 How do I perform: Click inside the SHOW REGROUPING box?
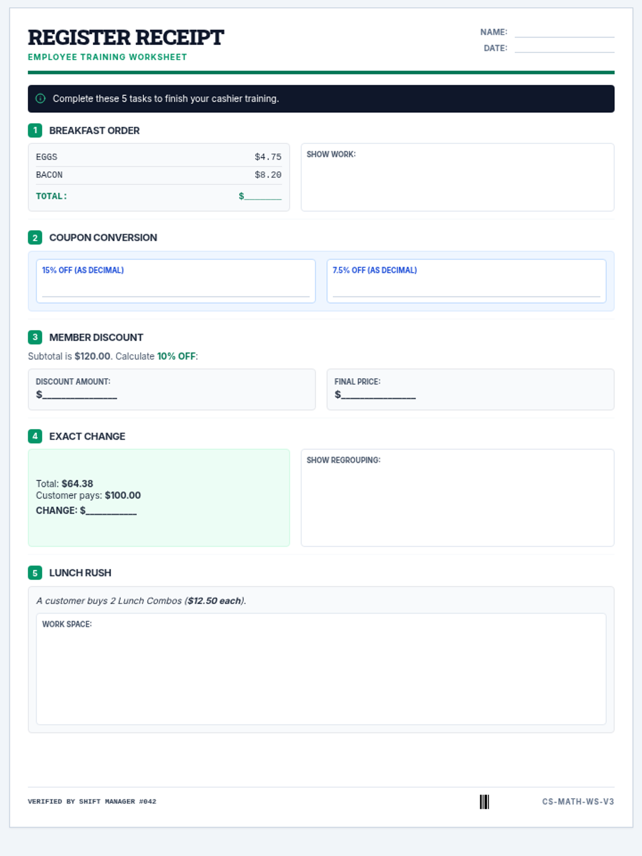(x=457, y=503)
